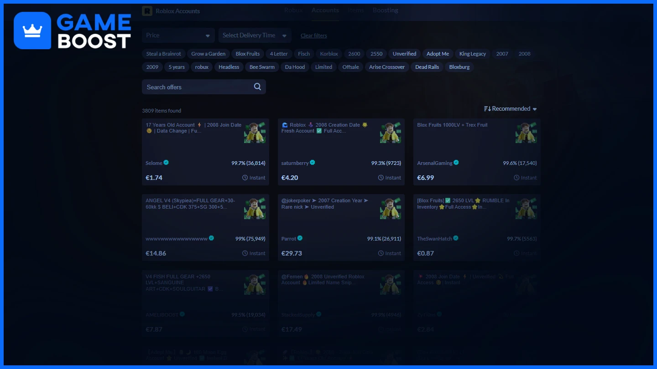The width and height of the screenshot is (657, 369).
Task: Click the verified badge beside Parrot
Action: 300,238
